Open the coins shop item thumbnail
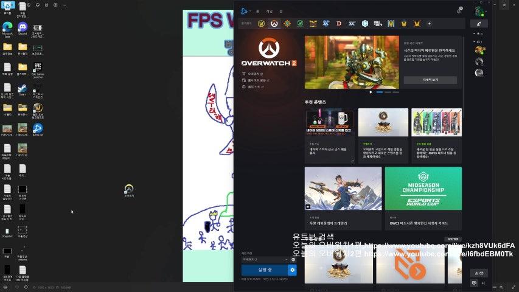Viewport: 519px width, 292px height. (x=339, y=265)
